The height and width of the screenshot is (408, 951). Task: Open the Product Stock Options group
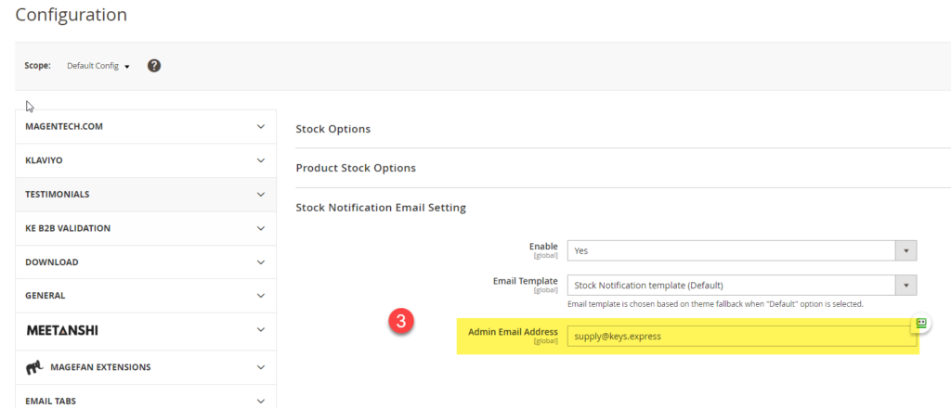point(356,168)
